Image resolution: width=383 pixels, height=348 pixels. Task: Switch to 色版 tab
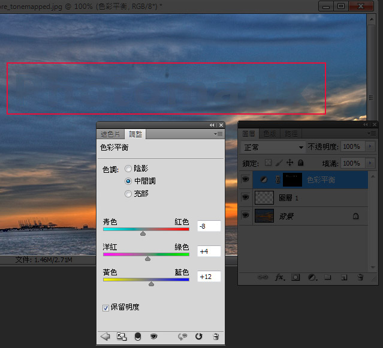270,134
